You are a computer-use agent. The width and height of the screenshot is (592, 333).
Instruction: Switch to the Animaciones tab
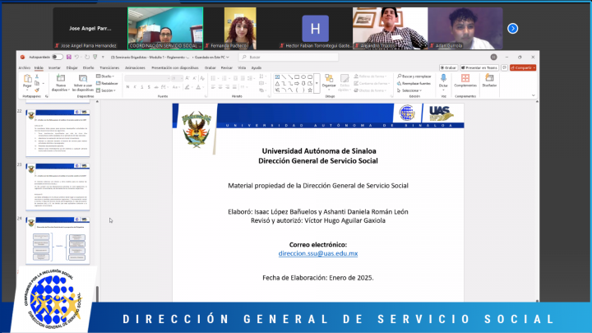click(135, 68)
